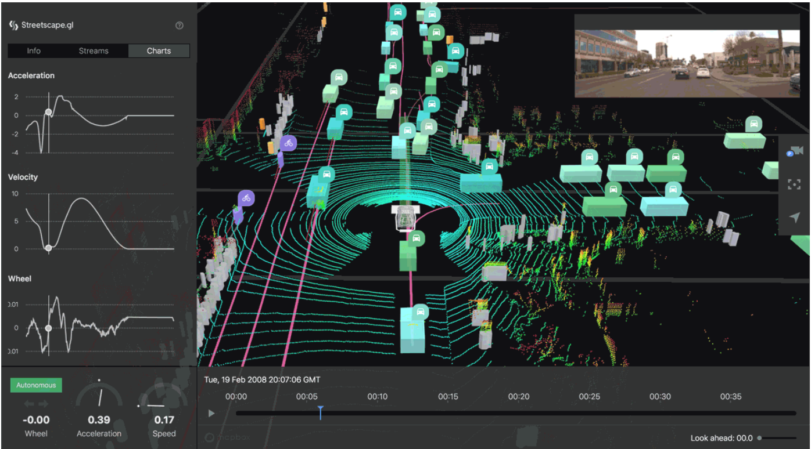The height and width of the screenshot is (449, 811).
Task: Switch to the Info tab
Action: coord(34,51)
